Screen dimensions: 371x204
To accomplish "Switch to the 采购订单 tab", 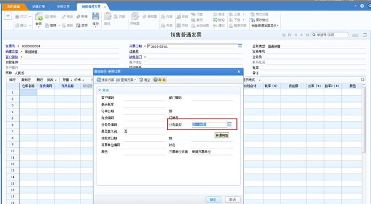I will pos(63,7).
